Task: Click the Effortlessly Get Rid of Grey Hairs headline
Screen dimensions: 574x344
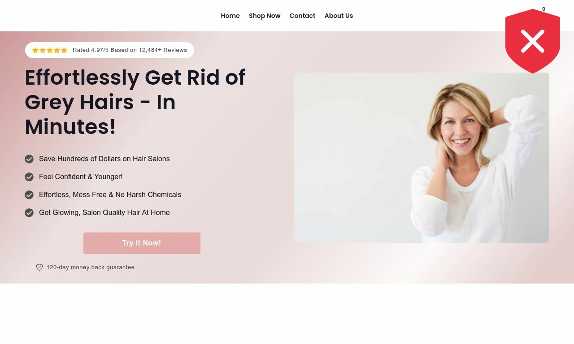Action: pyautogui.click(x=135, y=102)
